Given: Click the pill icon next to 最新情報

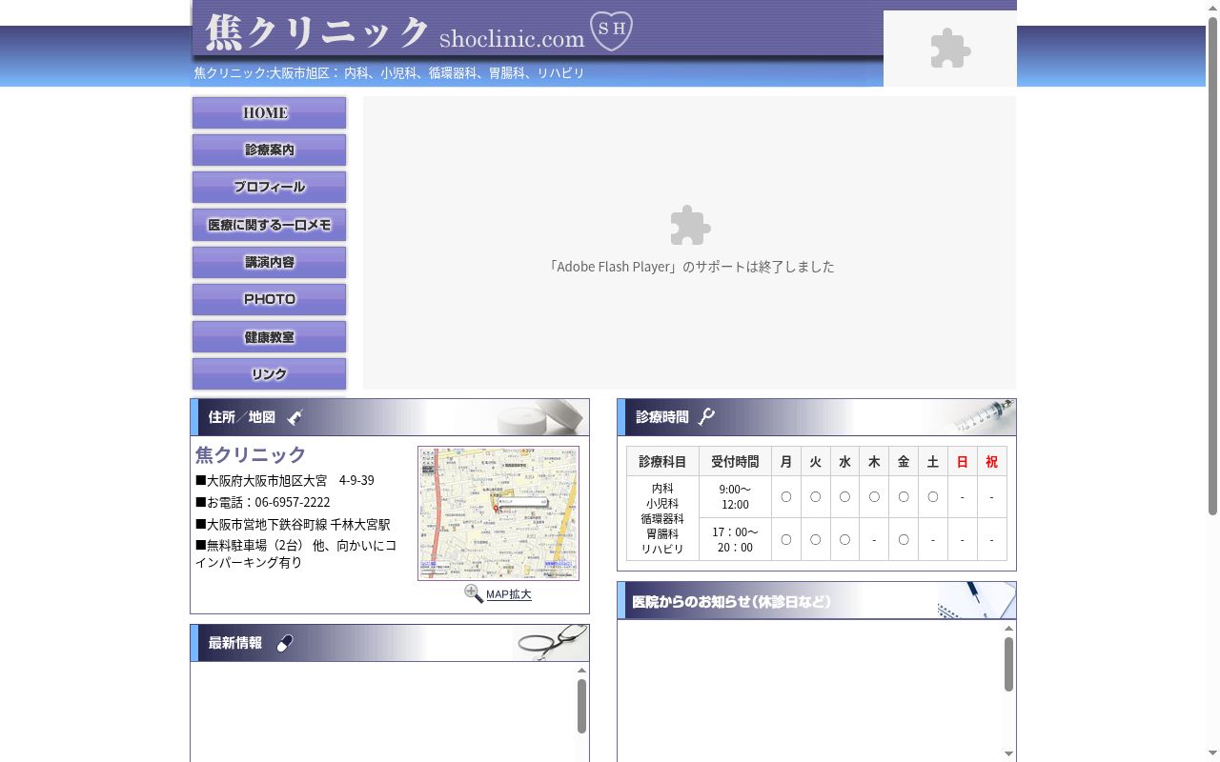Looking at the screenshot, I should (x=284, y=644).
